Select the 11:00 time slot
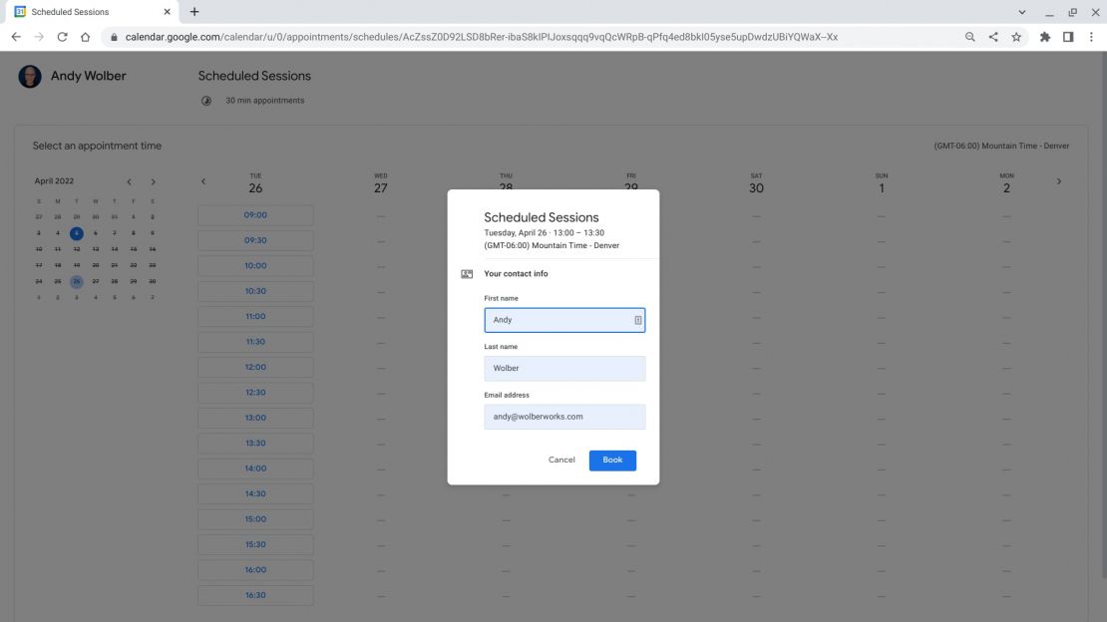The image size is (1107, 622). (x=255, y=316)
